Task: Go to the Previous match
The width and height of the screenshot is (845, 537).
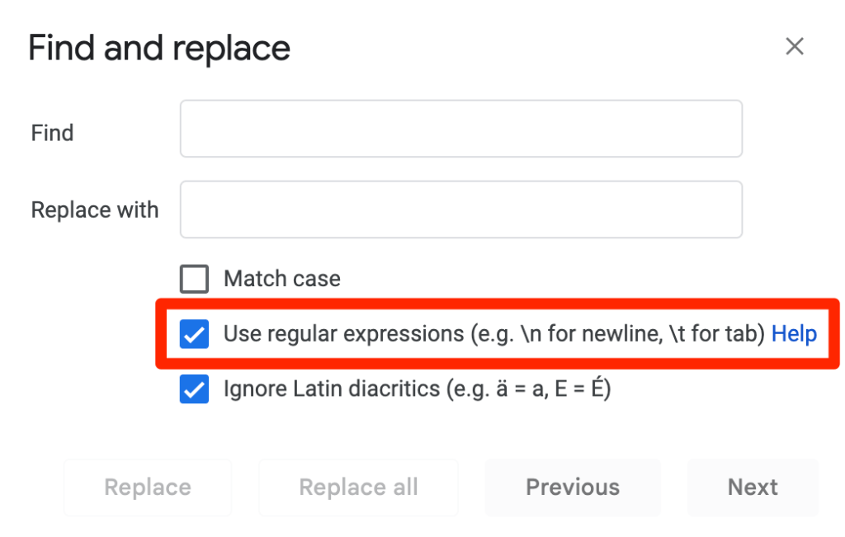Action: point(573,488)
